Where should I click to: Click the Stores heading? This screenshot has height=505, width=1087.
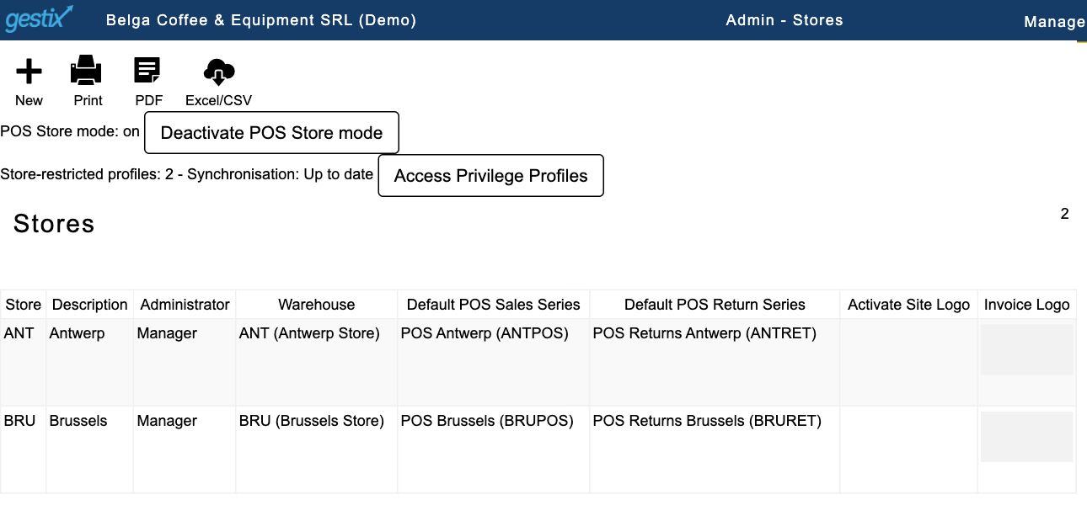pyautogui.click(x=54, y=224)
